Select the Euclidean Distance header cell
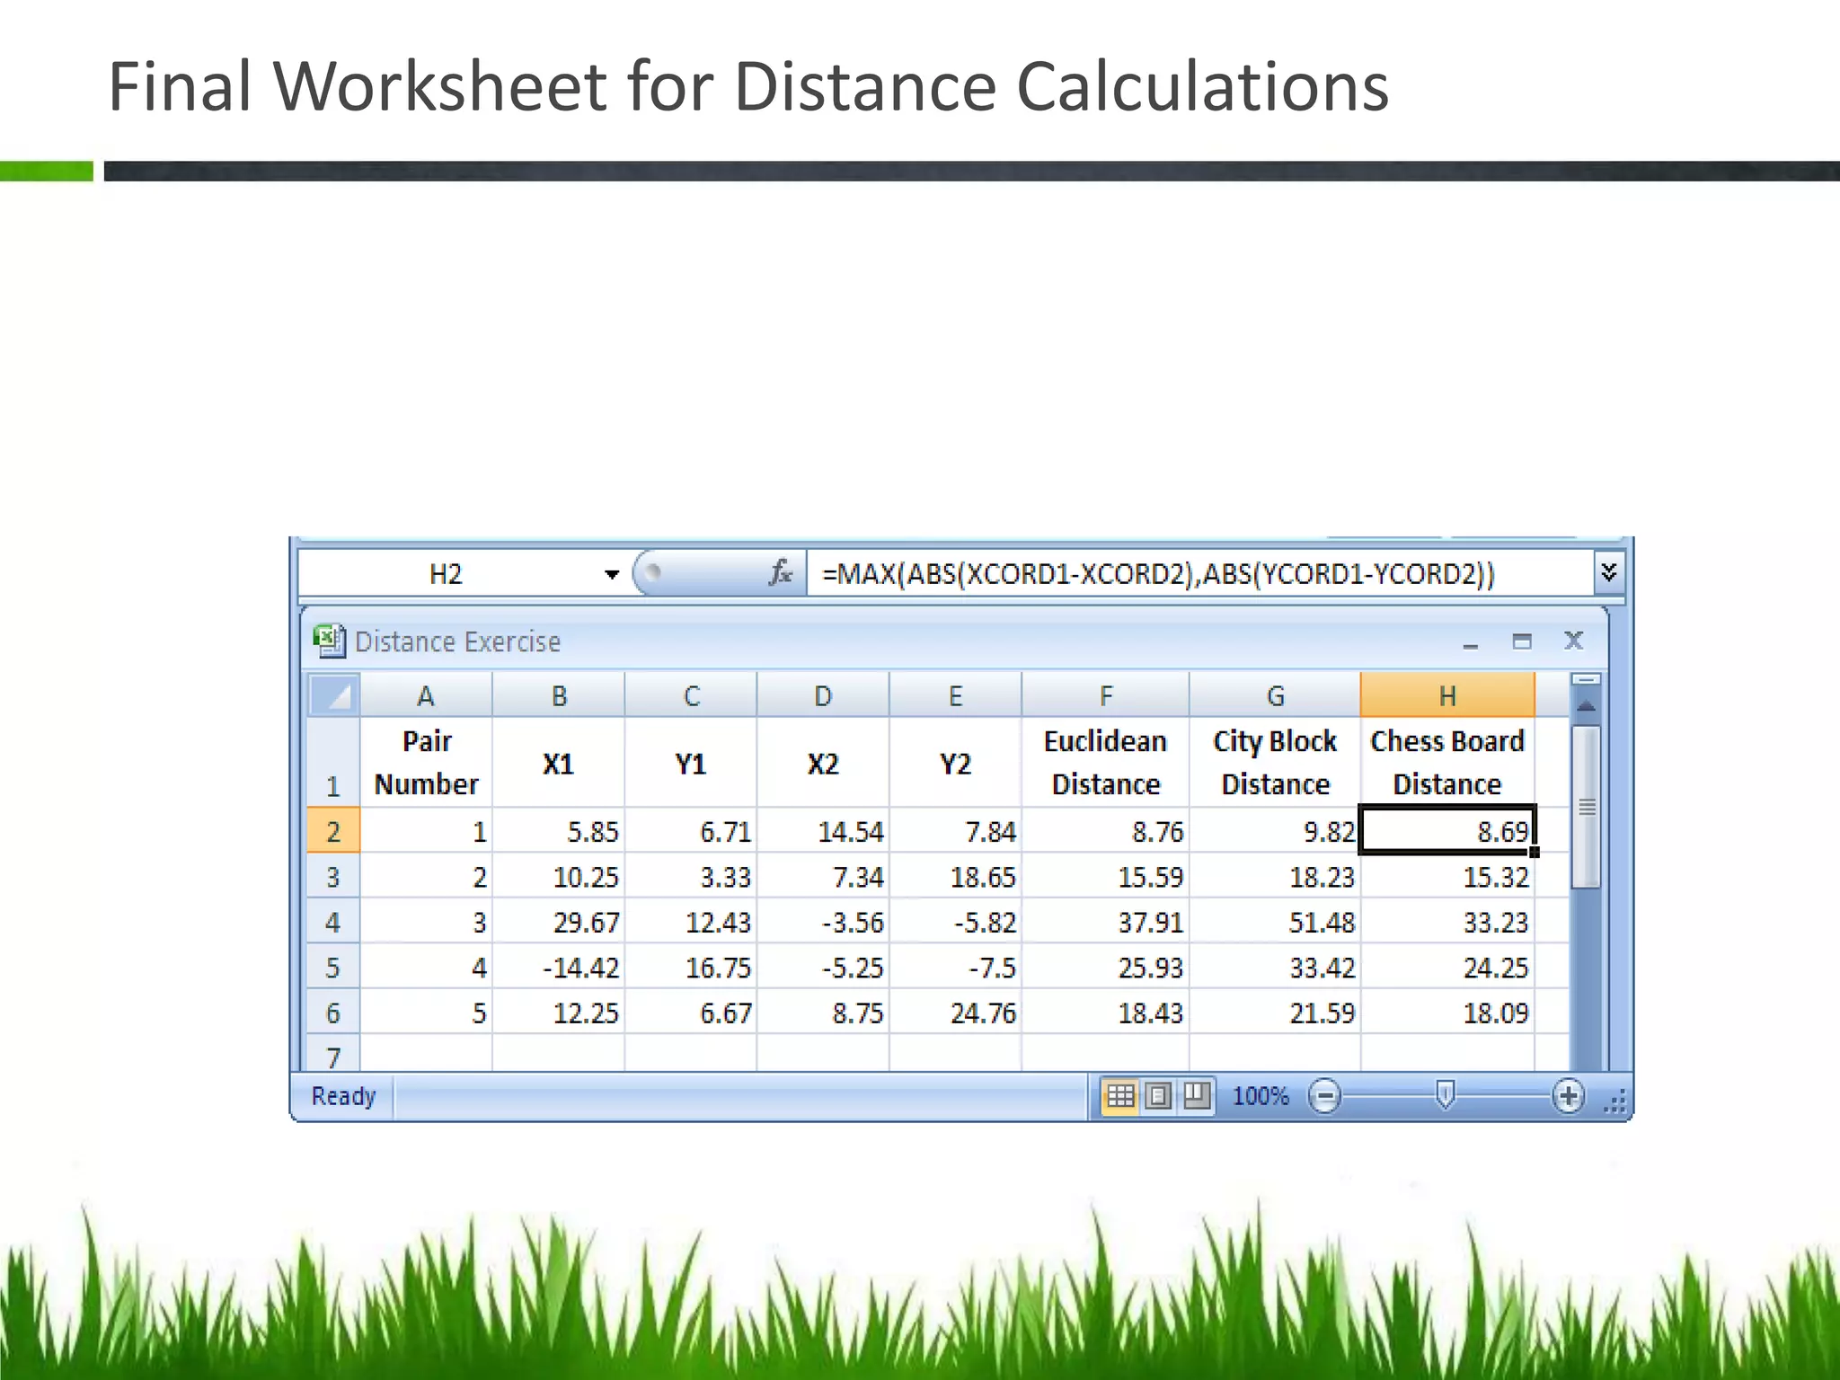Screen dimensions: 1840x1380 pos(1105,762)
